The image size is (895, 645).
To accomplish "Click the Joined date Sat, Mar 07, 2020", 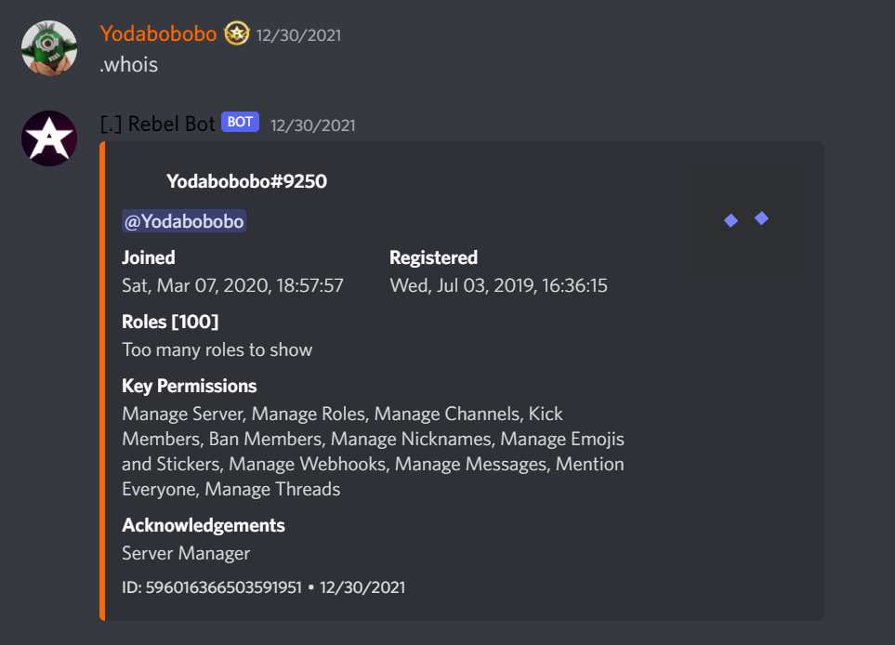I will click(x=232, y=285).
